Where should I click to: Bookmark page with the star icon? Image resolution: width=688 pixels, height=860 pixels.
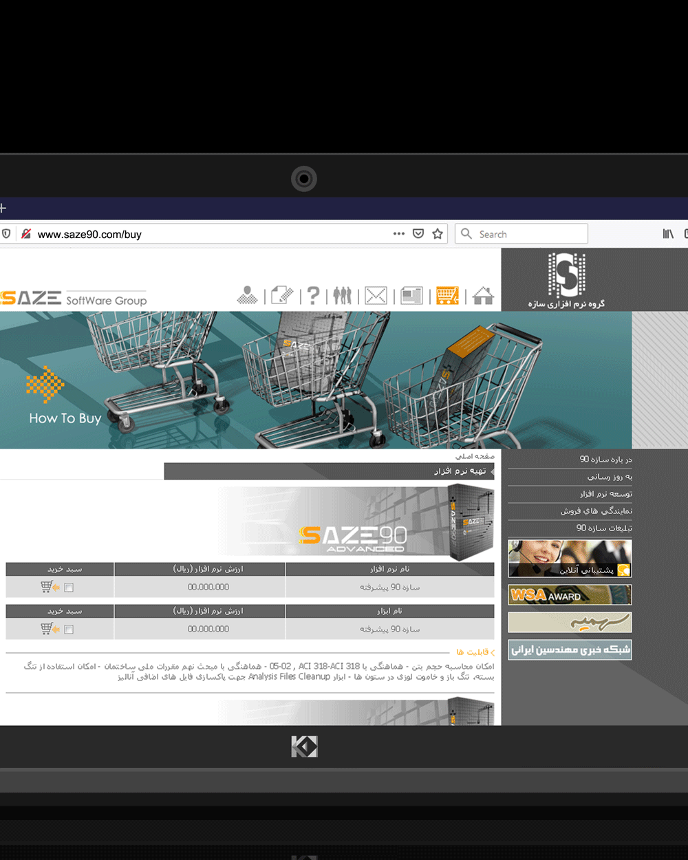[438, 234]
